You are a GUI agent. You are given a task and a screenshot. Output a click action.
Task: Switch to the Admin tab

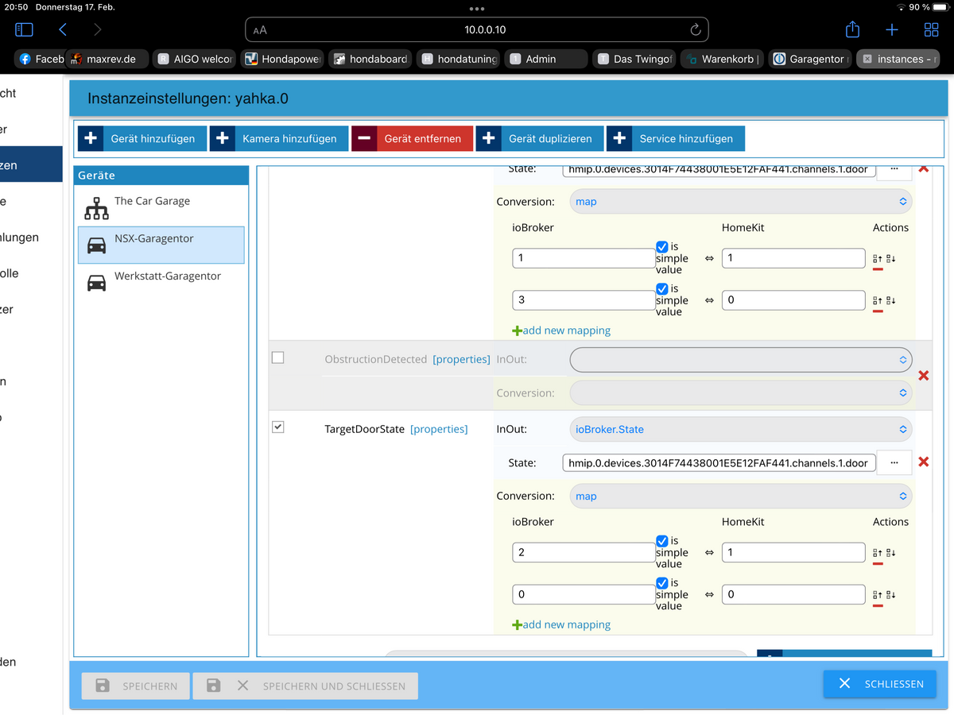point(547,59)
